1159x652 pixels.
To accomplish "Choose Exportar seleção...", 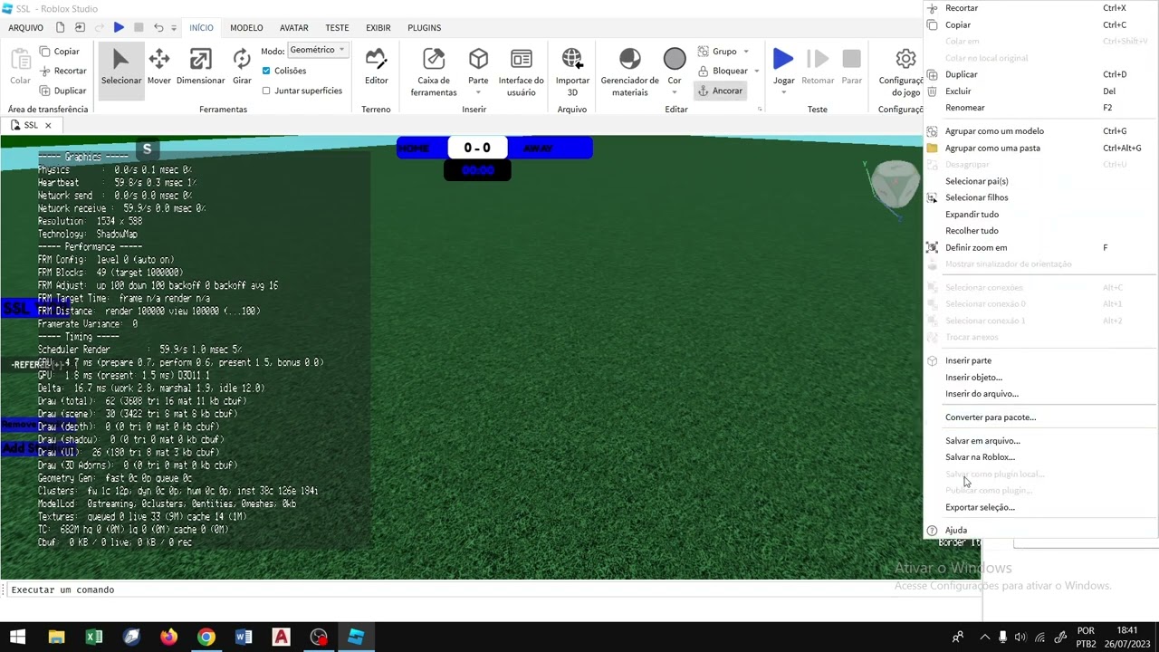I will 1041,508.
